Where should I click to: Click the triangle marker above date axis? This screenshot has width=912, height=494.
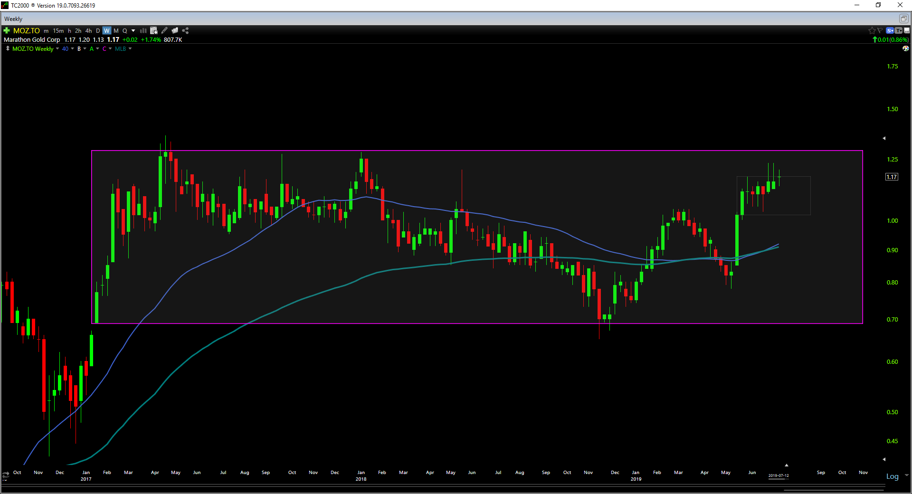tap(787, 465)
